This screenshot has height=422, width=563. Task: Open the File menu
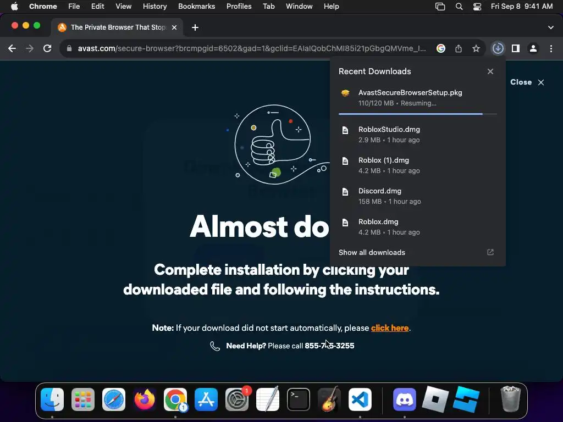pos(74,7)
